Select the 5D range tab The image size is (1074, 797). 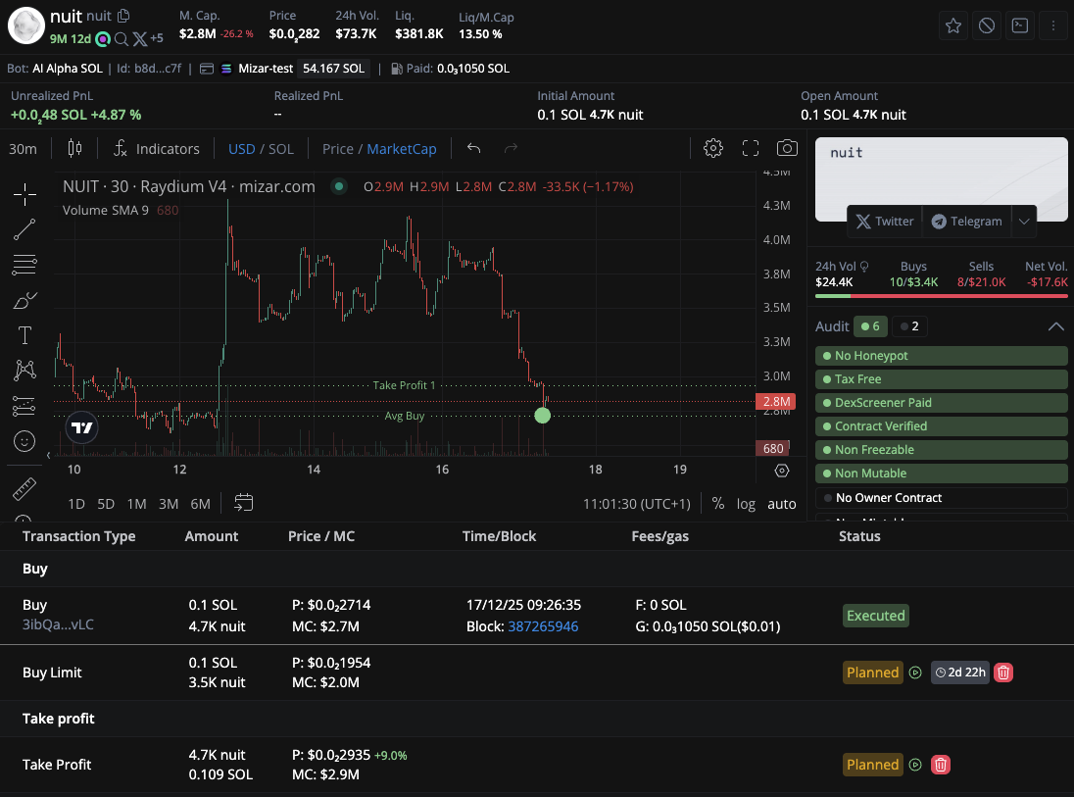pyautogui.click(x=106, y=503)
